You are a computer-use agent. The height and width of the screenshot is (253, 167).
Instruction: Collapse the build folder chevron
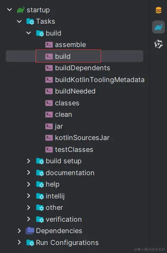pyautogui.click(x=29, y=33)
